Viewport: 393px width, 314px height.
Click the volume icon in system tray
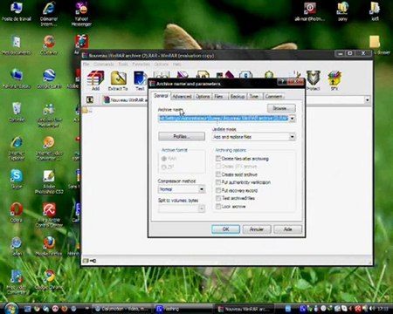(372, 309)
